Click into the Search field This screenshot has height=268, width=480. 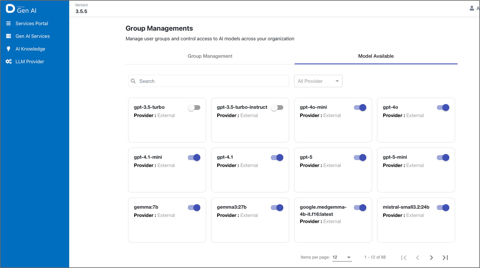(209, 81)
